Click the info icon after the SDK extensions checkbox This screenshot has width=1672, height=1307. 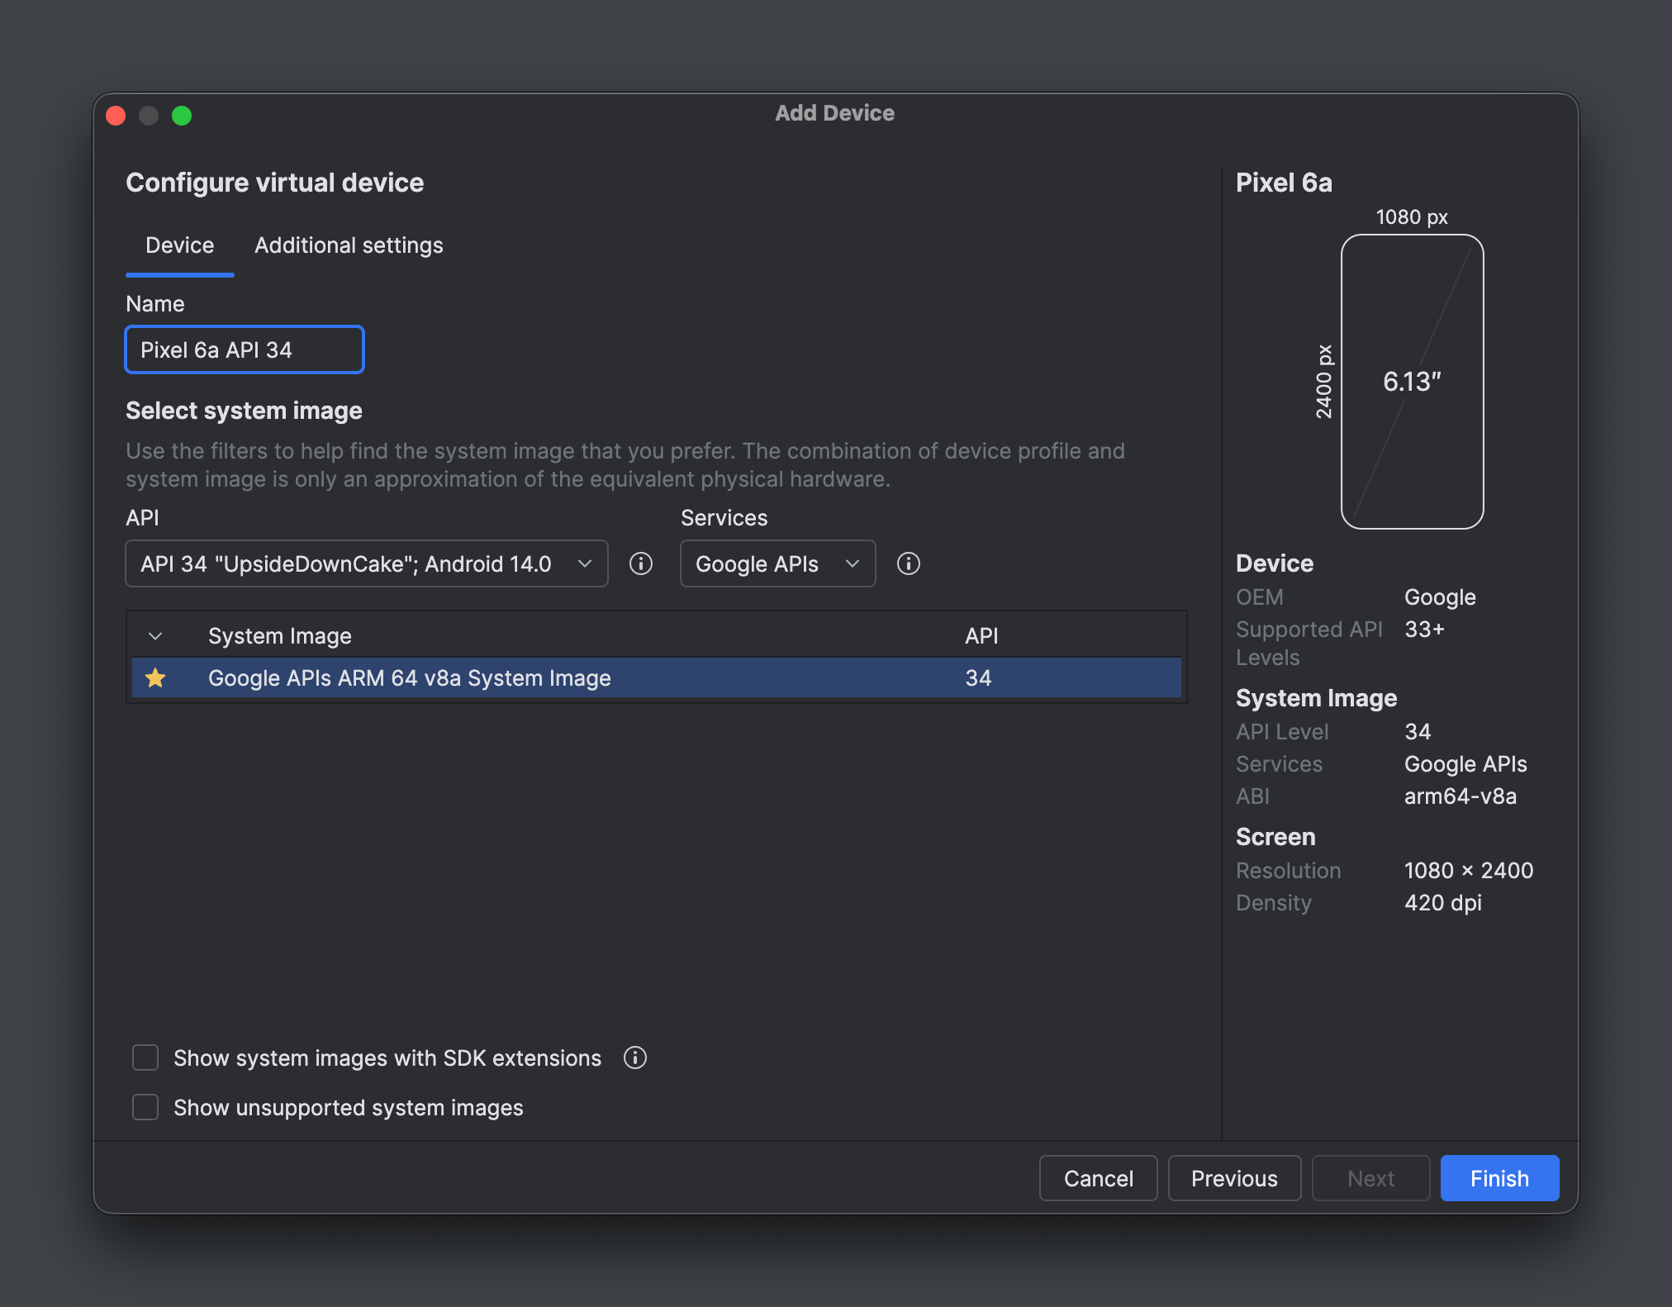click(634, 1057)
